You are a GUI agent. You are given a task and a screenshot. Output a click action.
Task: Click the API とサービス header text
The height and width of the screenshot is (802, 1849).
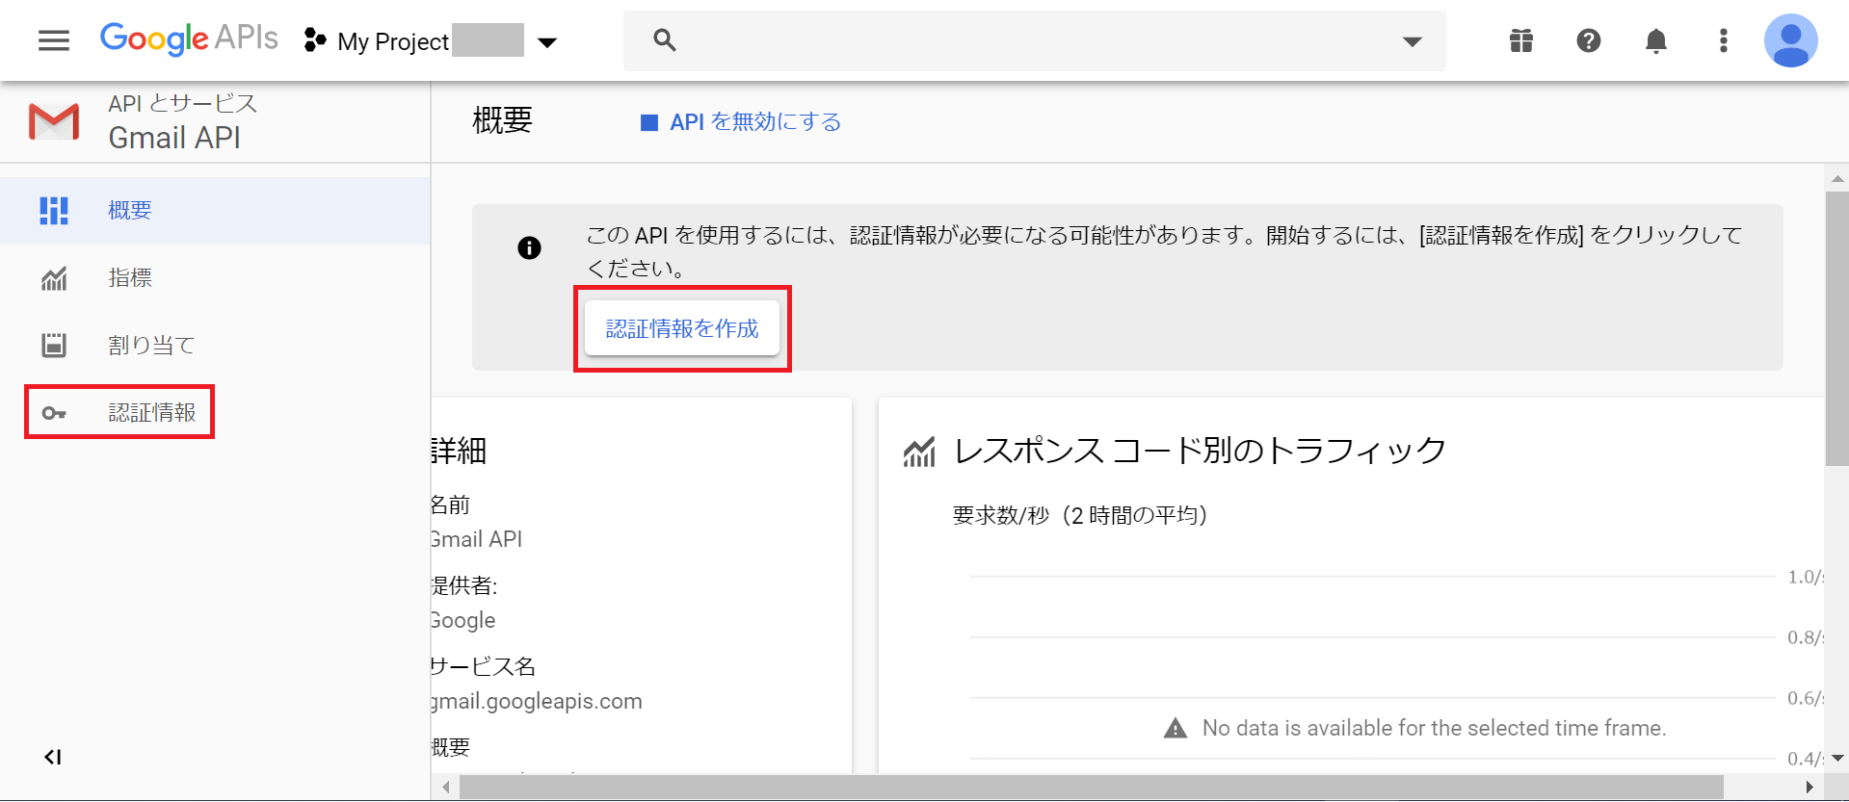click(183, 103)
